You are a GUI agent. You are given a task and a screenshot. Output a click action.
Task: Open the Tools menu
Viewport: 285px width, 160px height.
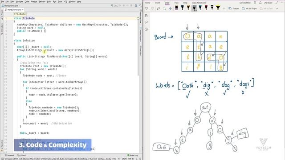(60, 2)
